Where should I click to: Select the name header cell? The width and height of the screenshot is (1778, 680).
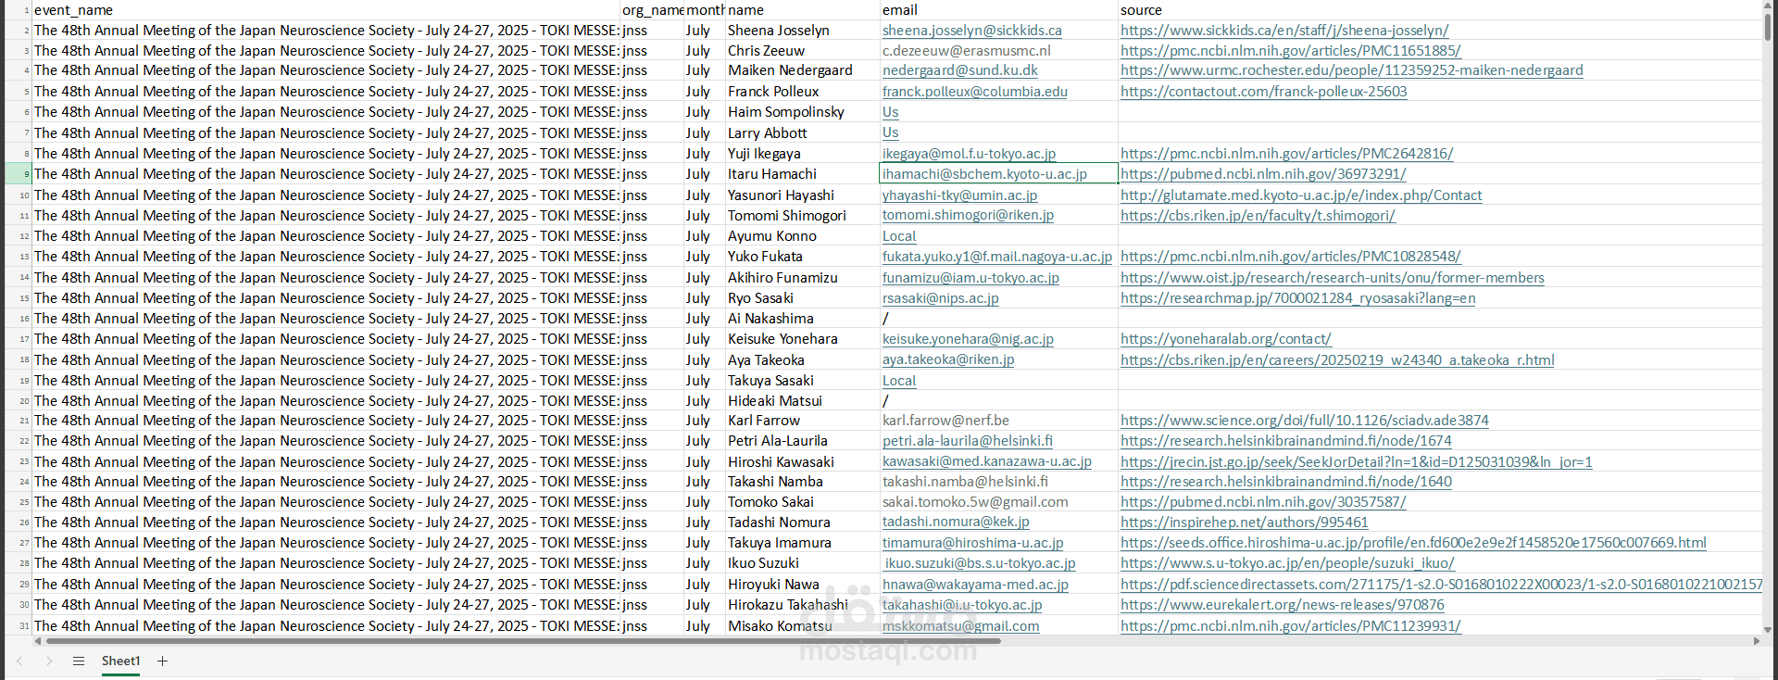point(802,10)
